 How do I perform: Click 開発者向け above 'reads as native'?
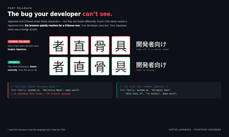pos(151,65)
